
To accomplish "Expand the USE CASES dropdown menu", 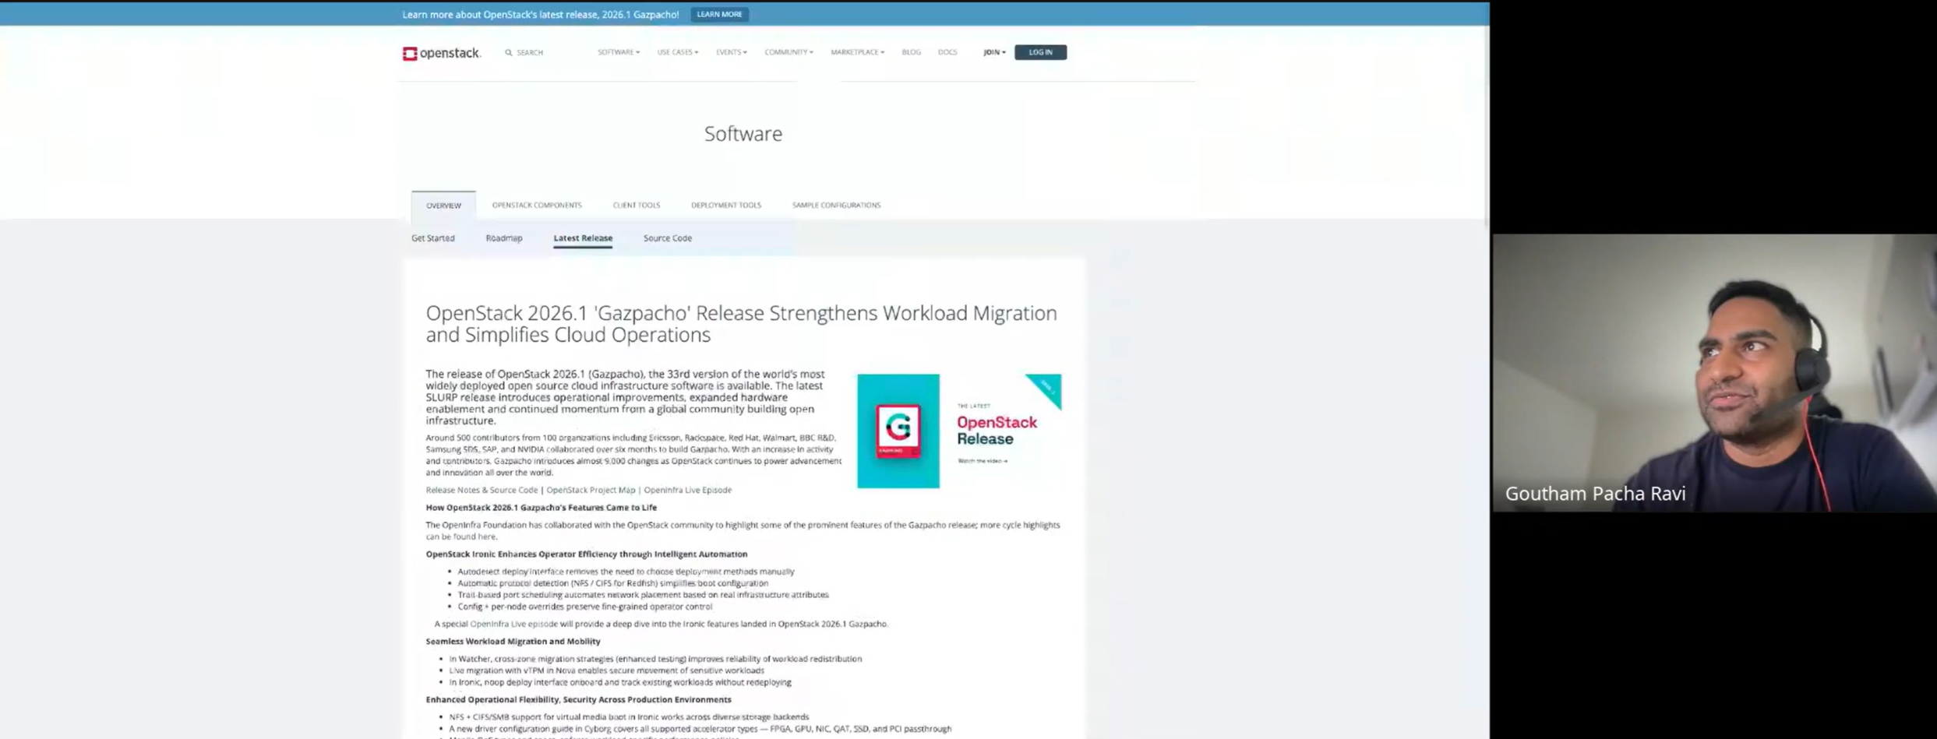I will point(677,52).
